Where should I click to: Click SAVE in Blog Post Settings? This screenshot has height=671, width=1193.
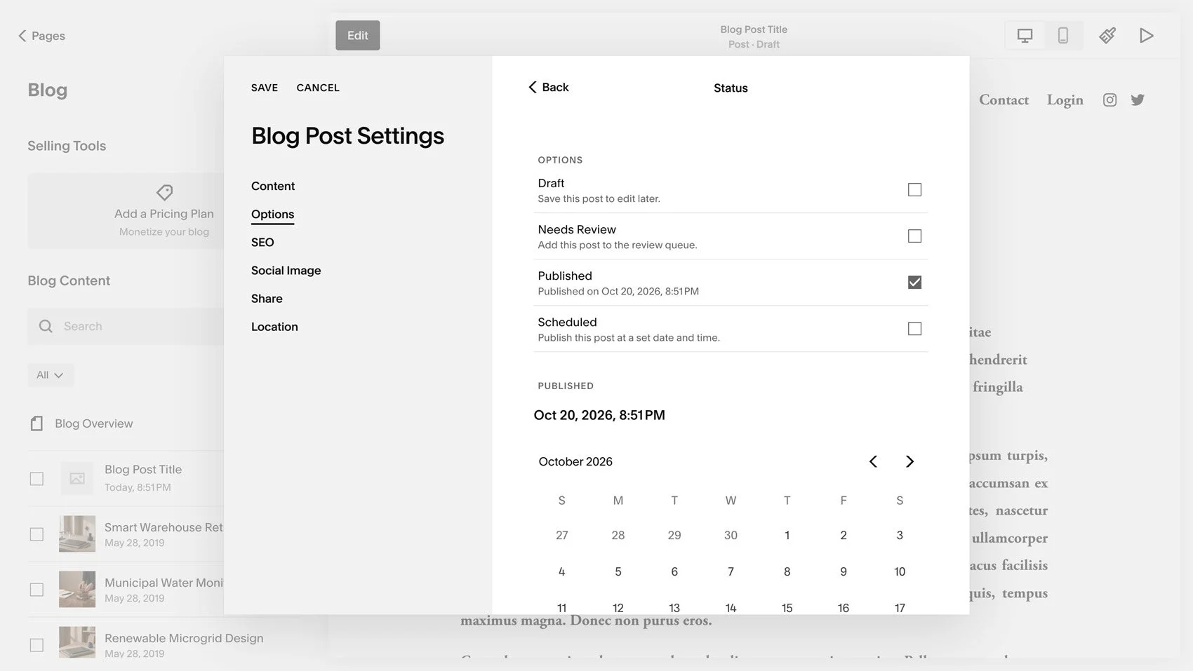[x=265, y=88]
